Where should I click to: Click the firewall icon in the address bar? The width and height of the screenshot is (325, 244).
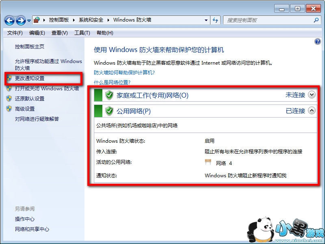(37, 20)
